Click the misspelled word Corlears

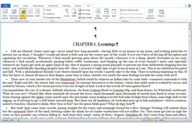95,90
